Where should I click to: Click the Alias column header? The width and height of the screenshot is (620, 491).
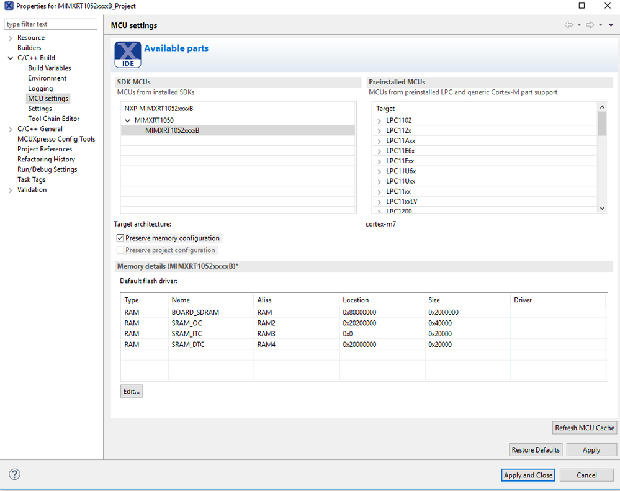point(296,300)
